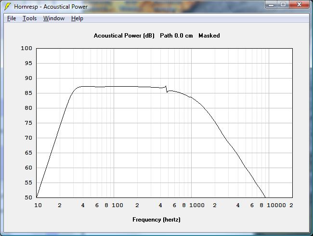Click the 1000 frequency axis label
This screenshot has width=313, height=236.
point(197,205)
